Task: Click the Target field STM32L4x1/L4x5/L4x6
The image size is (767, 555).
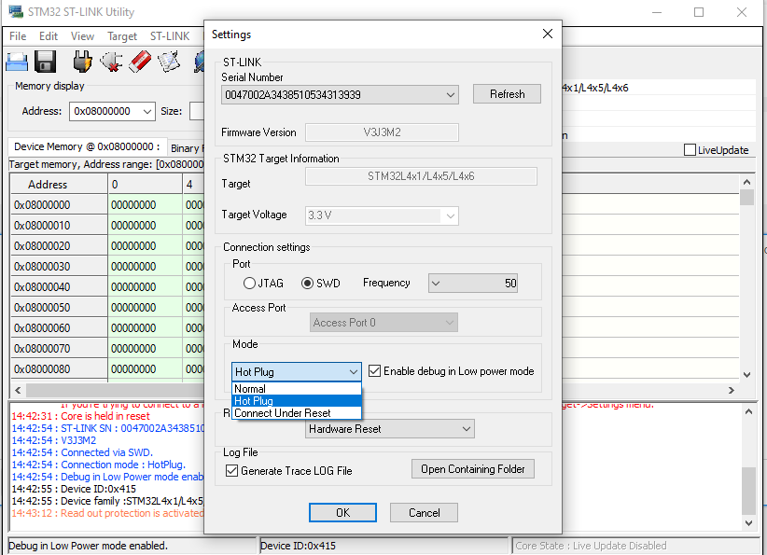Action: (x=421, y=176)
